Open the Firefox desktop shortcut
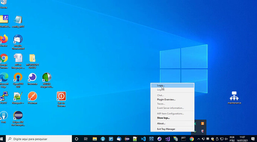The height and width of the screenshot is (142, 257). click(x=4, y=41)
